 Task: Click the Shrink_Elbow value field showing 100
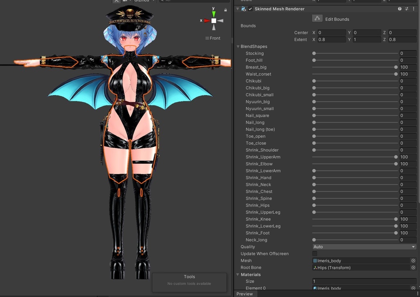(x=408, y=164)
